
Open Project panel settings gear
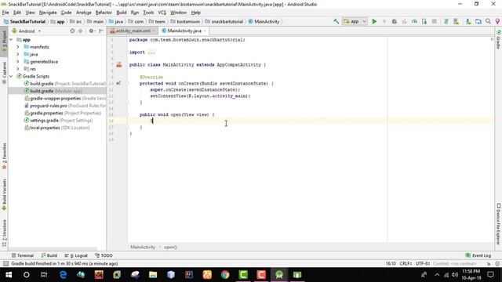coord(92,31)
